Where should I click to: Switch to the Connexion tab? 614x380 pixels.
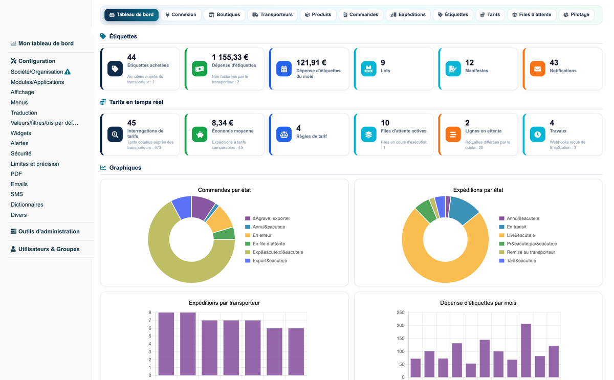pos(181,15)
